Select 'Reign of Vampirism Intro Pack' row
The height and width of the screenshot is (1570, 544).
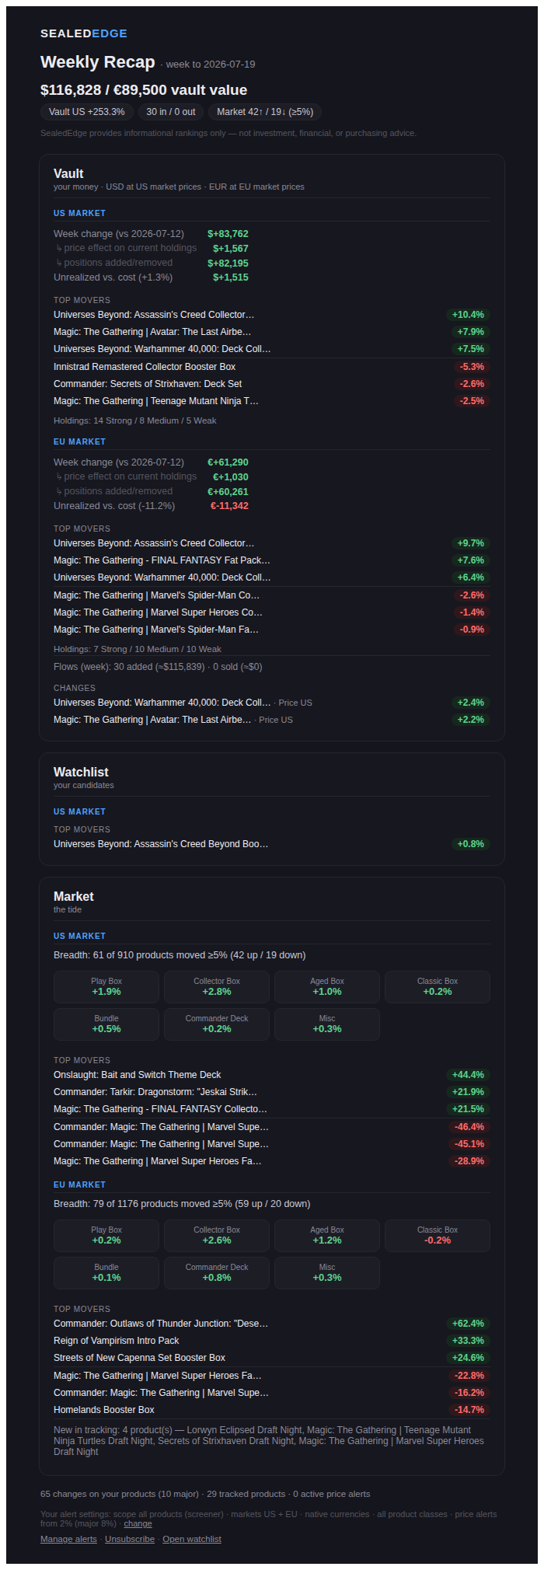pos(272,1341)
